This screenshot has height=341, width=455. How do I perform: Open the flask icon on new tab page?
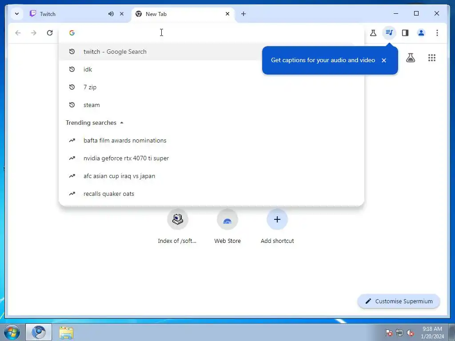point(410,58)
